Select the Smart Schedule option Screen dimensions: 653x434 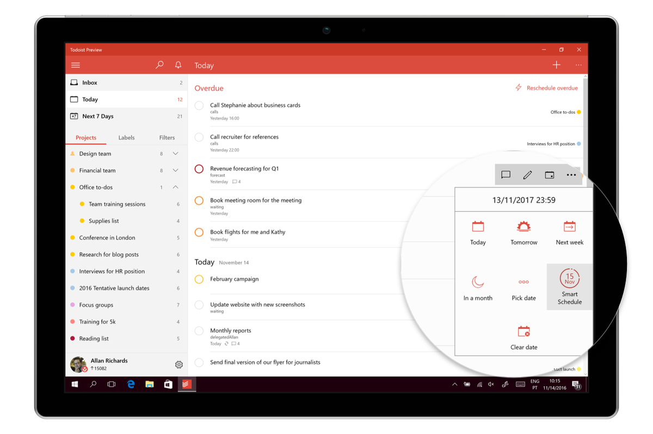pyautogui.click(x=569, y=287)
